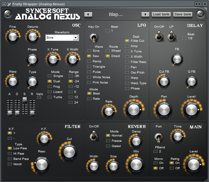Viewport: 209px width, 182px height.
Task: Click the right round X screw icon
Action: pos(201,14)
